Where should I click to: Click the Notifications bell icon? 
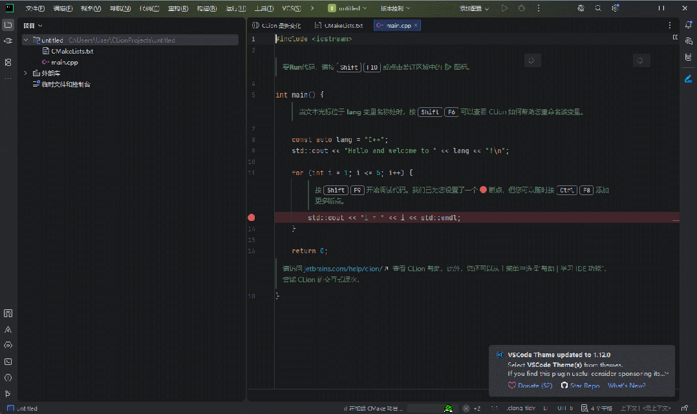click(x=689, y=25)
